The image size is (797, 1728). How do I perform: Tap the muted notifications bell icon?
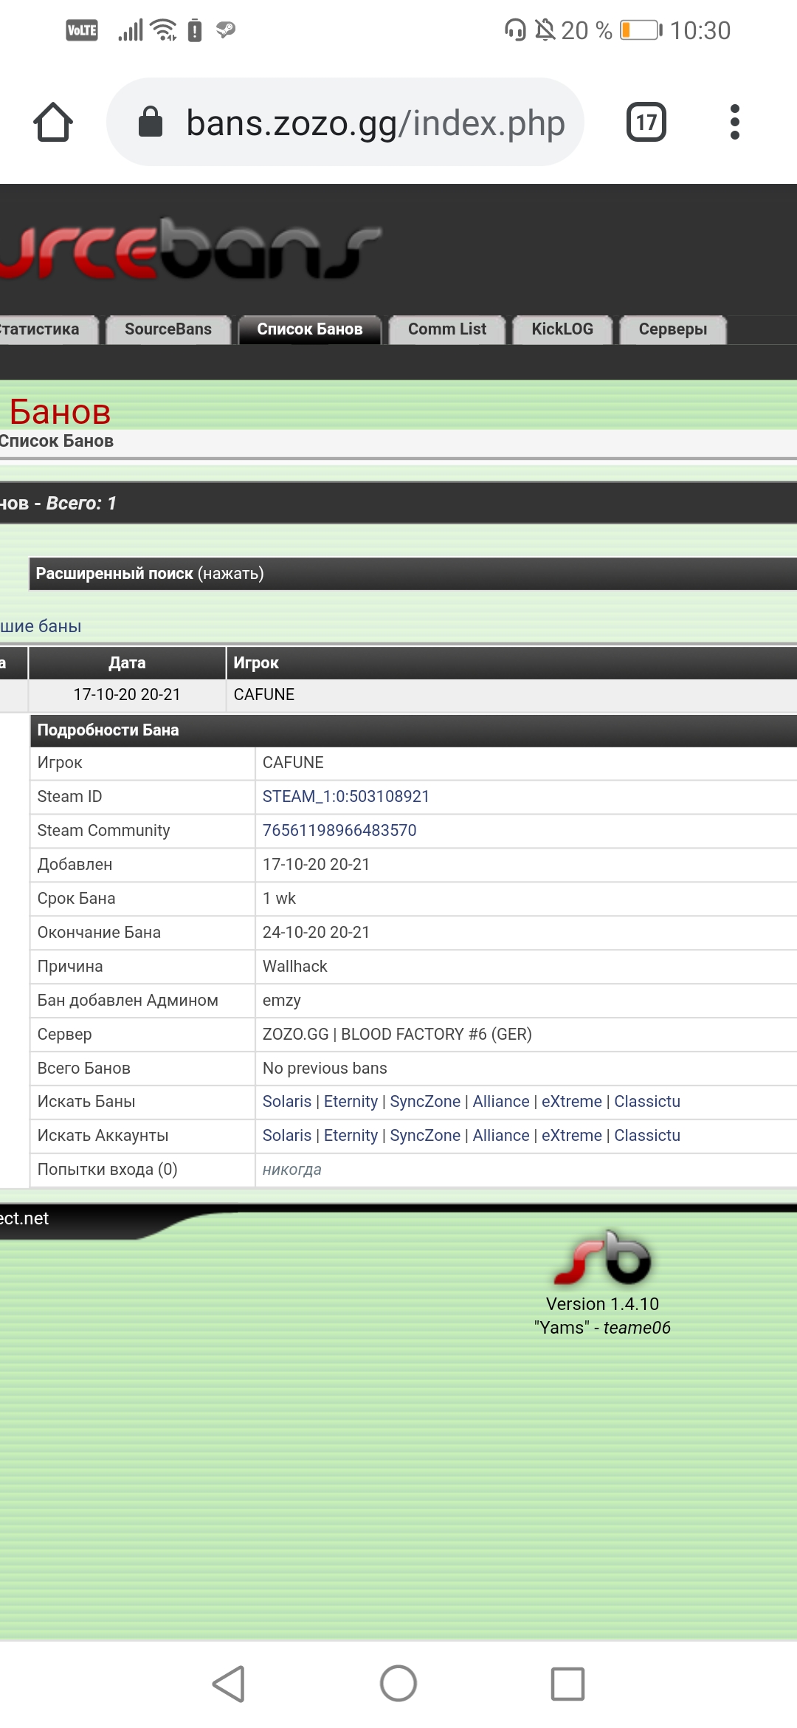545,30
